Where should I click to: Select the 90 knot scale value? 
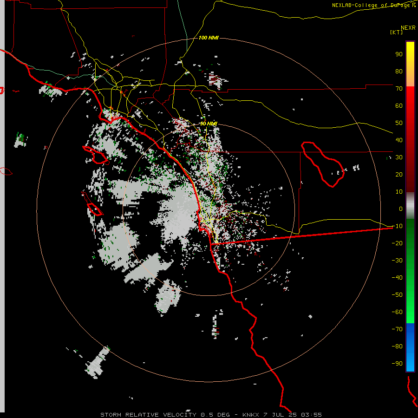pos(399,54)
